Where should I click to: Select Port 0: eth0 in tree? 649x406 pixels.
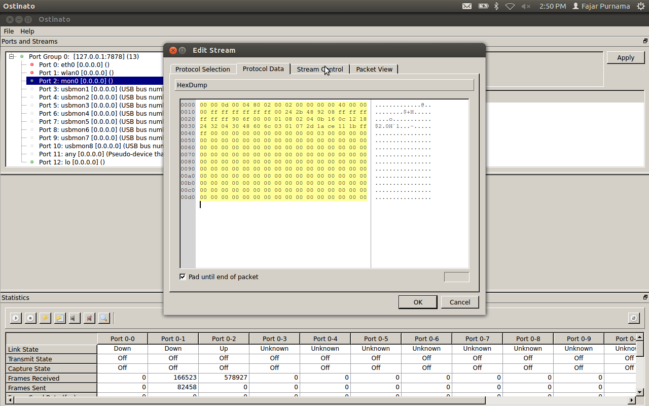74,64
